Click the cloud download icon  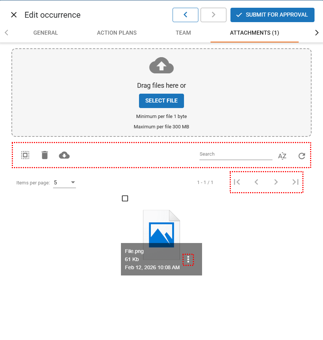[x=64, y=155]
